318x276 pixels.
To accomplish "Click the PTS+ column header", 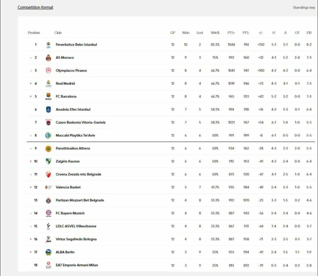I will (231, 33).
